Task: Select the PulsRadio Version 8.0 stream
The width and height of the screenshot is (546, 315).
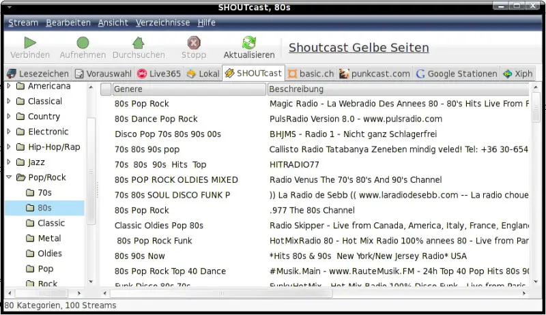Action: point(356,119)
